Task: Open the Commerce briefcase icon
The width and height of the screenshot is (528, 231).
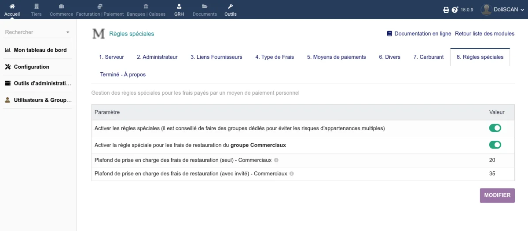Action: point(61,6)
